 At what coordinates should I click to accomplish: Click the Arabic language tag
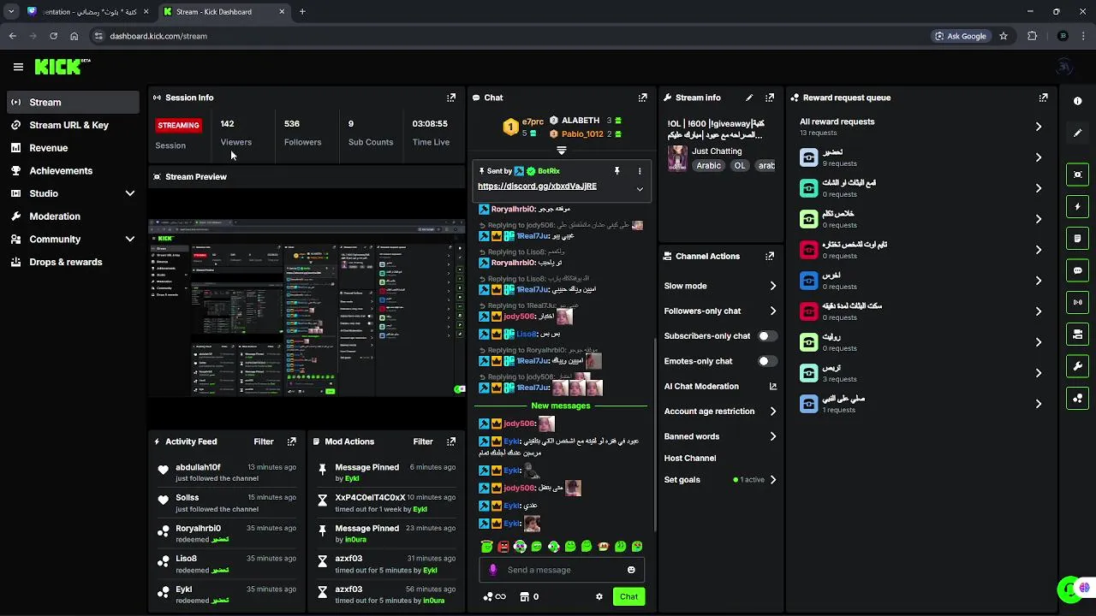[709, 166]
